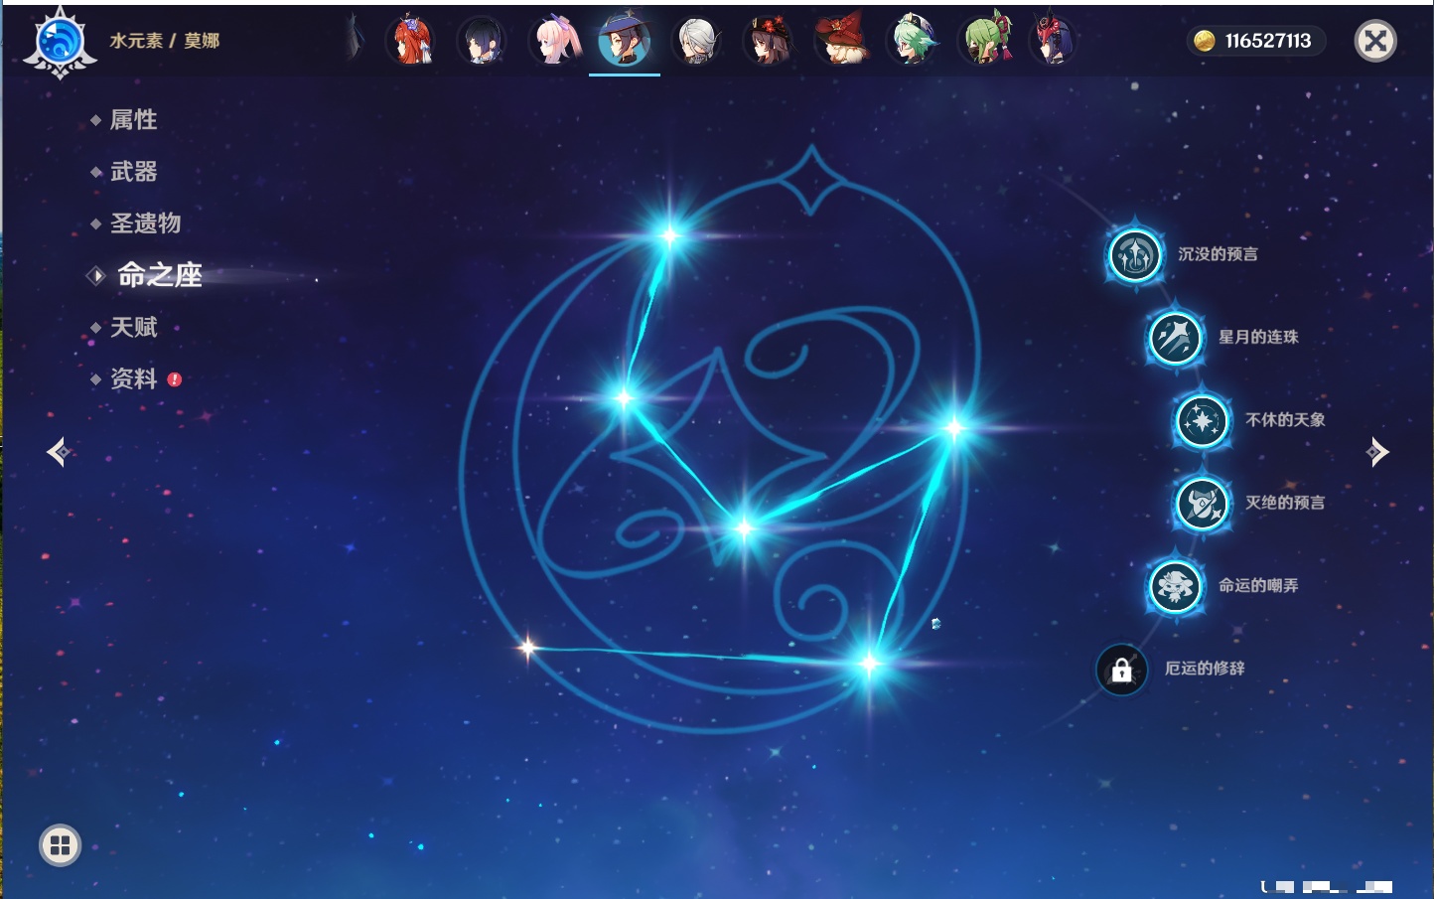This screenshot has height=899, width=1434.
Task: Click the 水元素 / 莫娜 header text
Action: [x=165, y=41]
